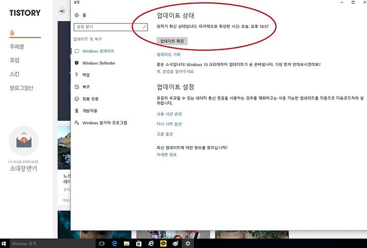
Task: Go to 정품 인증 settings
Action: [x=90, y=99]
